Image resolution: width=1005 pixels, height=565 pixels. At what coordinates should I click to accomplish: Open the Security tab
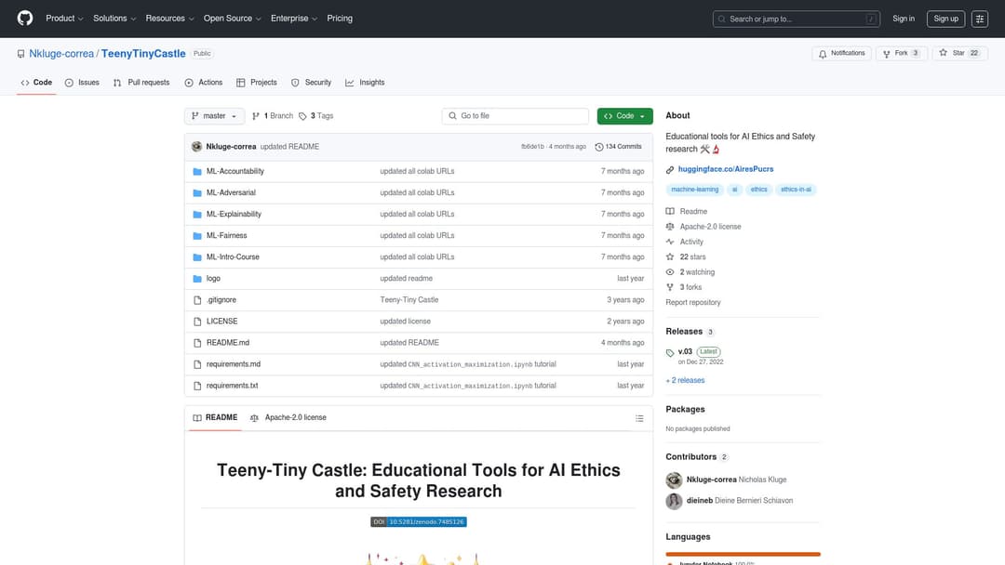click(312, 83)
